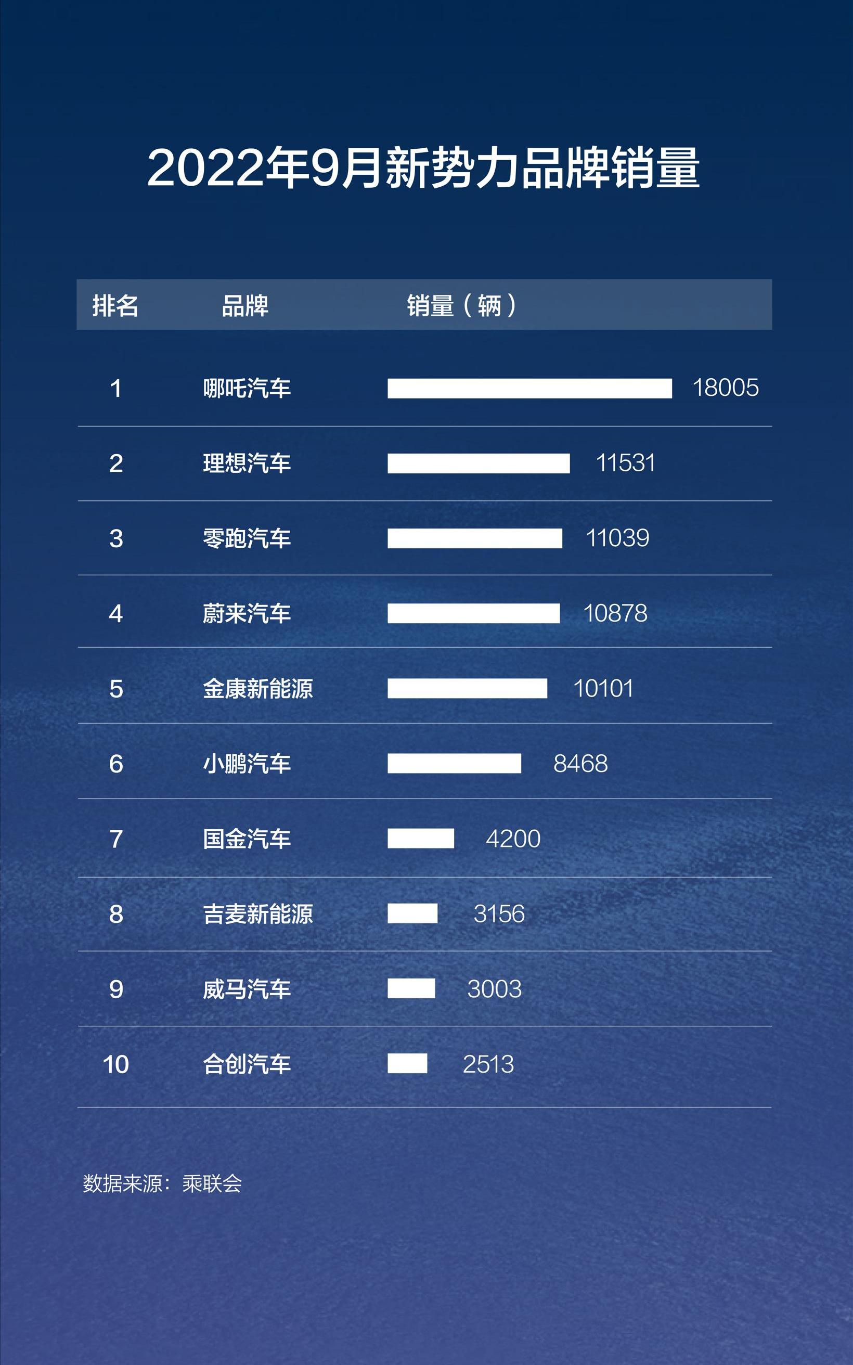Select the 蔚来汽车 brand name

[x=247, y=613]
